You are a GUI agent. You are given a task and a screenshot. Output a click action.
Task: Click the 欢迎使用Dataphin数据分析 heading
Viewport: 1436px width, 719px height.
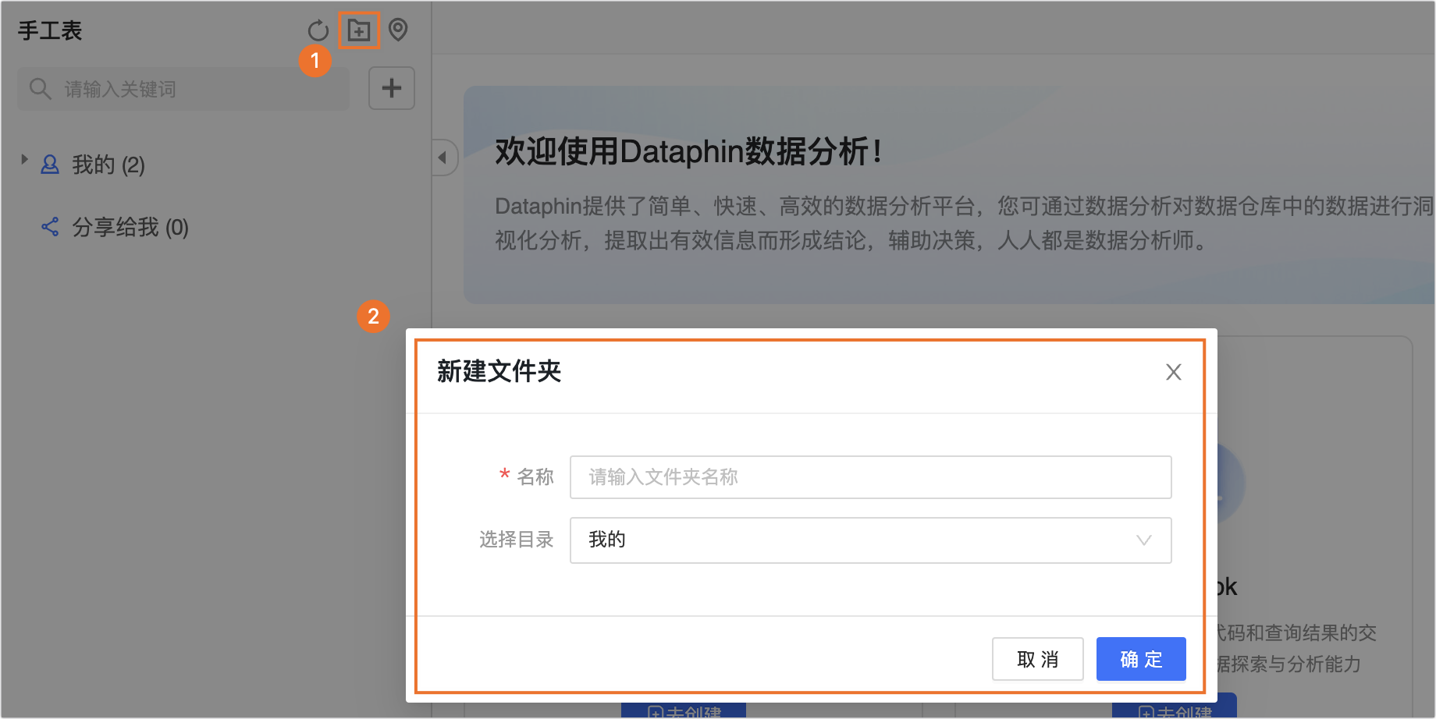tap(688, 151)
